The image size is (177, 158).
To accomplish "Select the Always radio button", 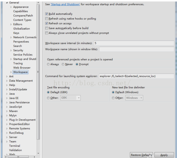I will tap(48, 64).
